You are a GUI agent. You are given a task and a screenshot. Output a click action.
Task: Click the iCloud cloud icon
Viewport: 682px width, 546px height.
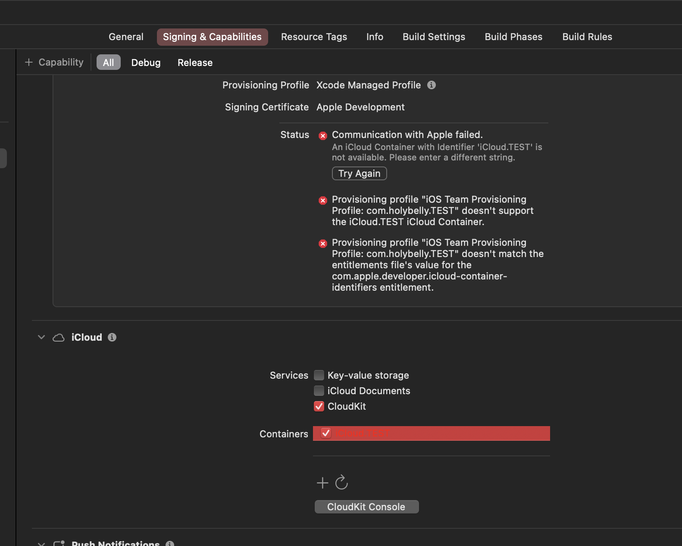59,338
